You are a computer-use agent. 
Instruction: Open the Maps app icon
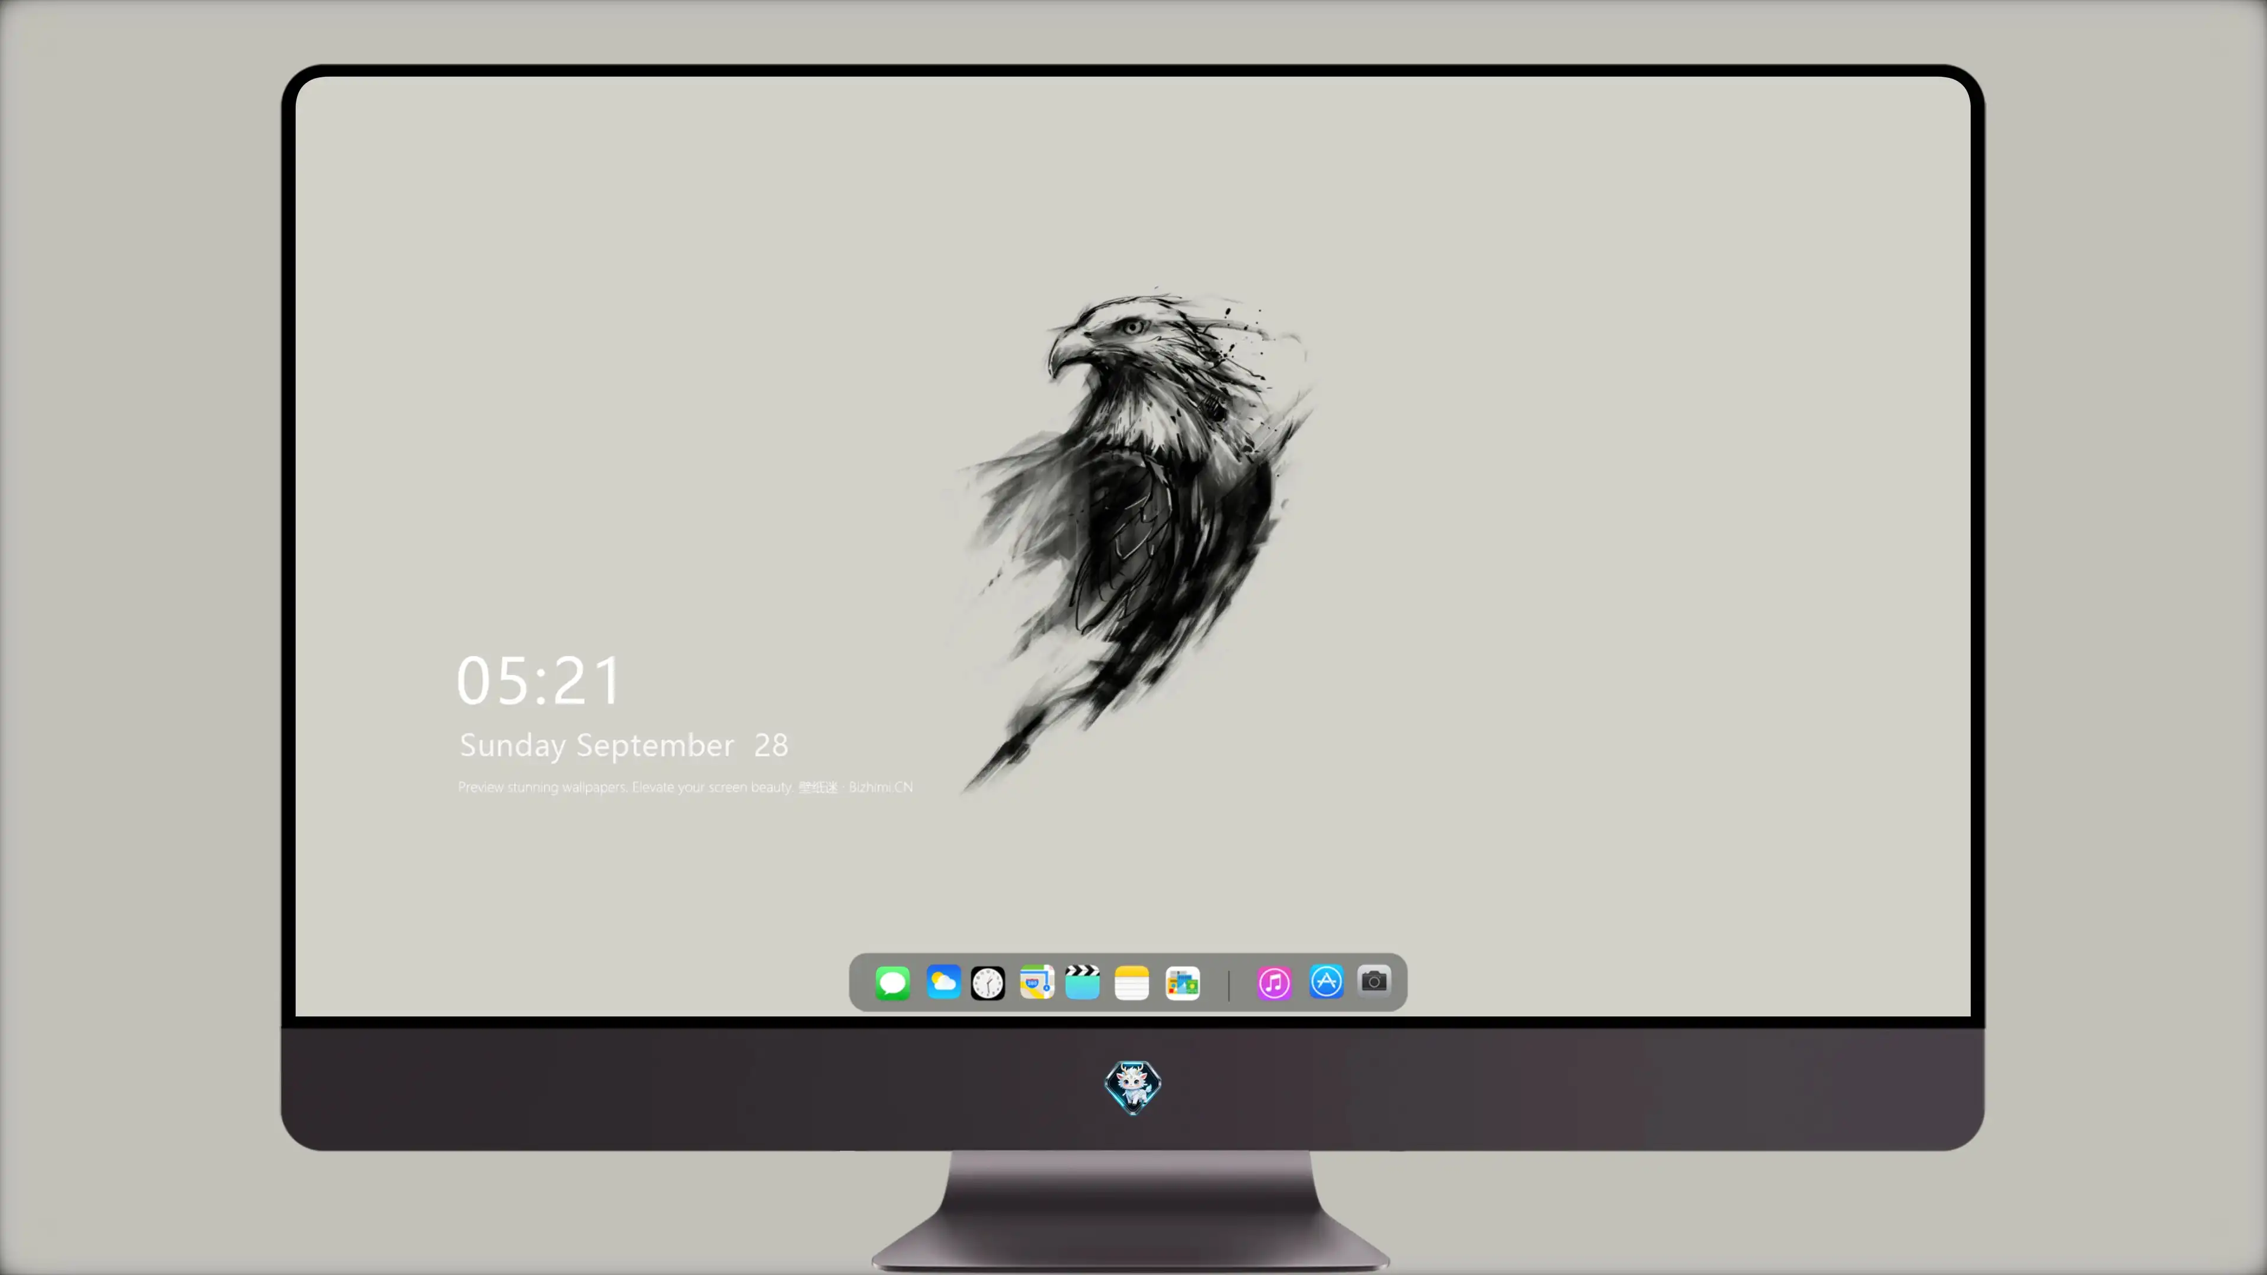[1037, 982]
